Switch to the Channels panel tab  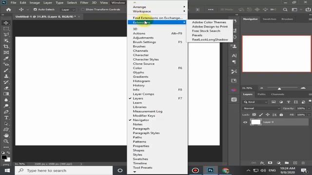pos(277,94)
